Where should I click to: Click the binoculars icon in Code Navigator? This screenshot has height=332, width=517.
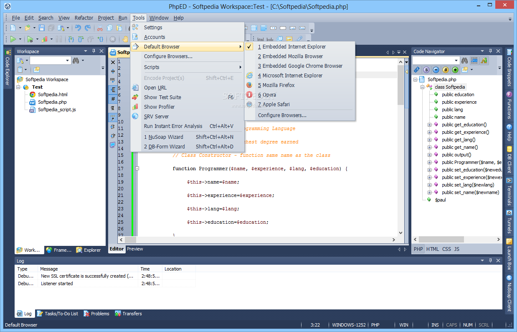(x=465, y=61)
